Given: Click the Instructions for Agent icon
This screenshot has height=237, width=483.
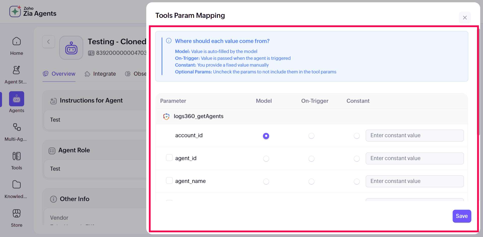Looking at the screenshot, I should [53, 101].
